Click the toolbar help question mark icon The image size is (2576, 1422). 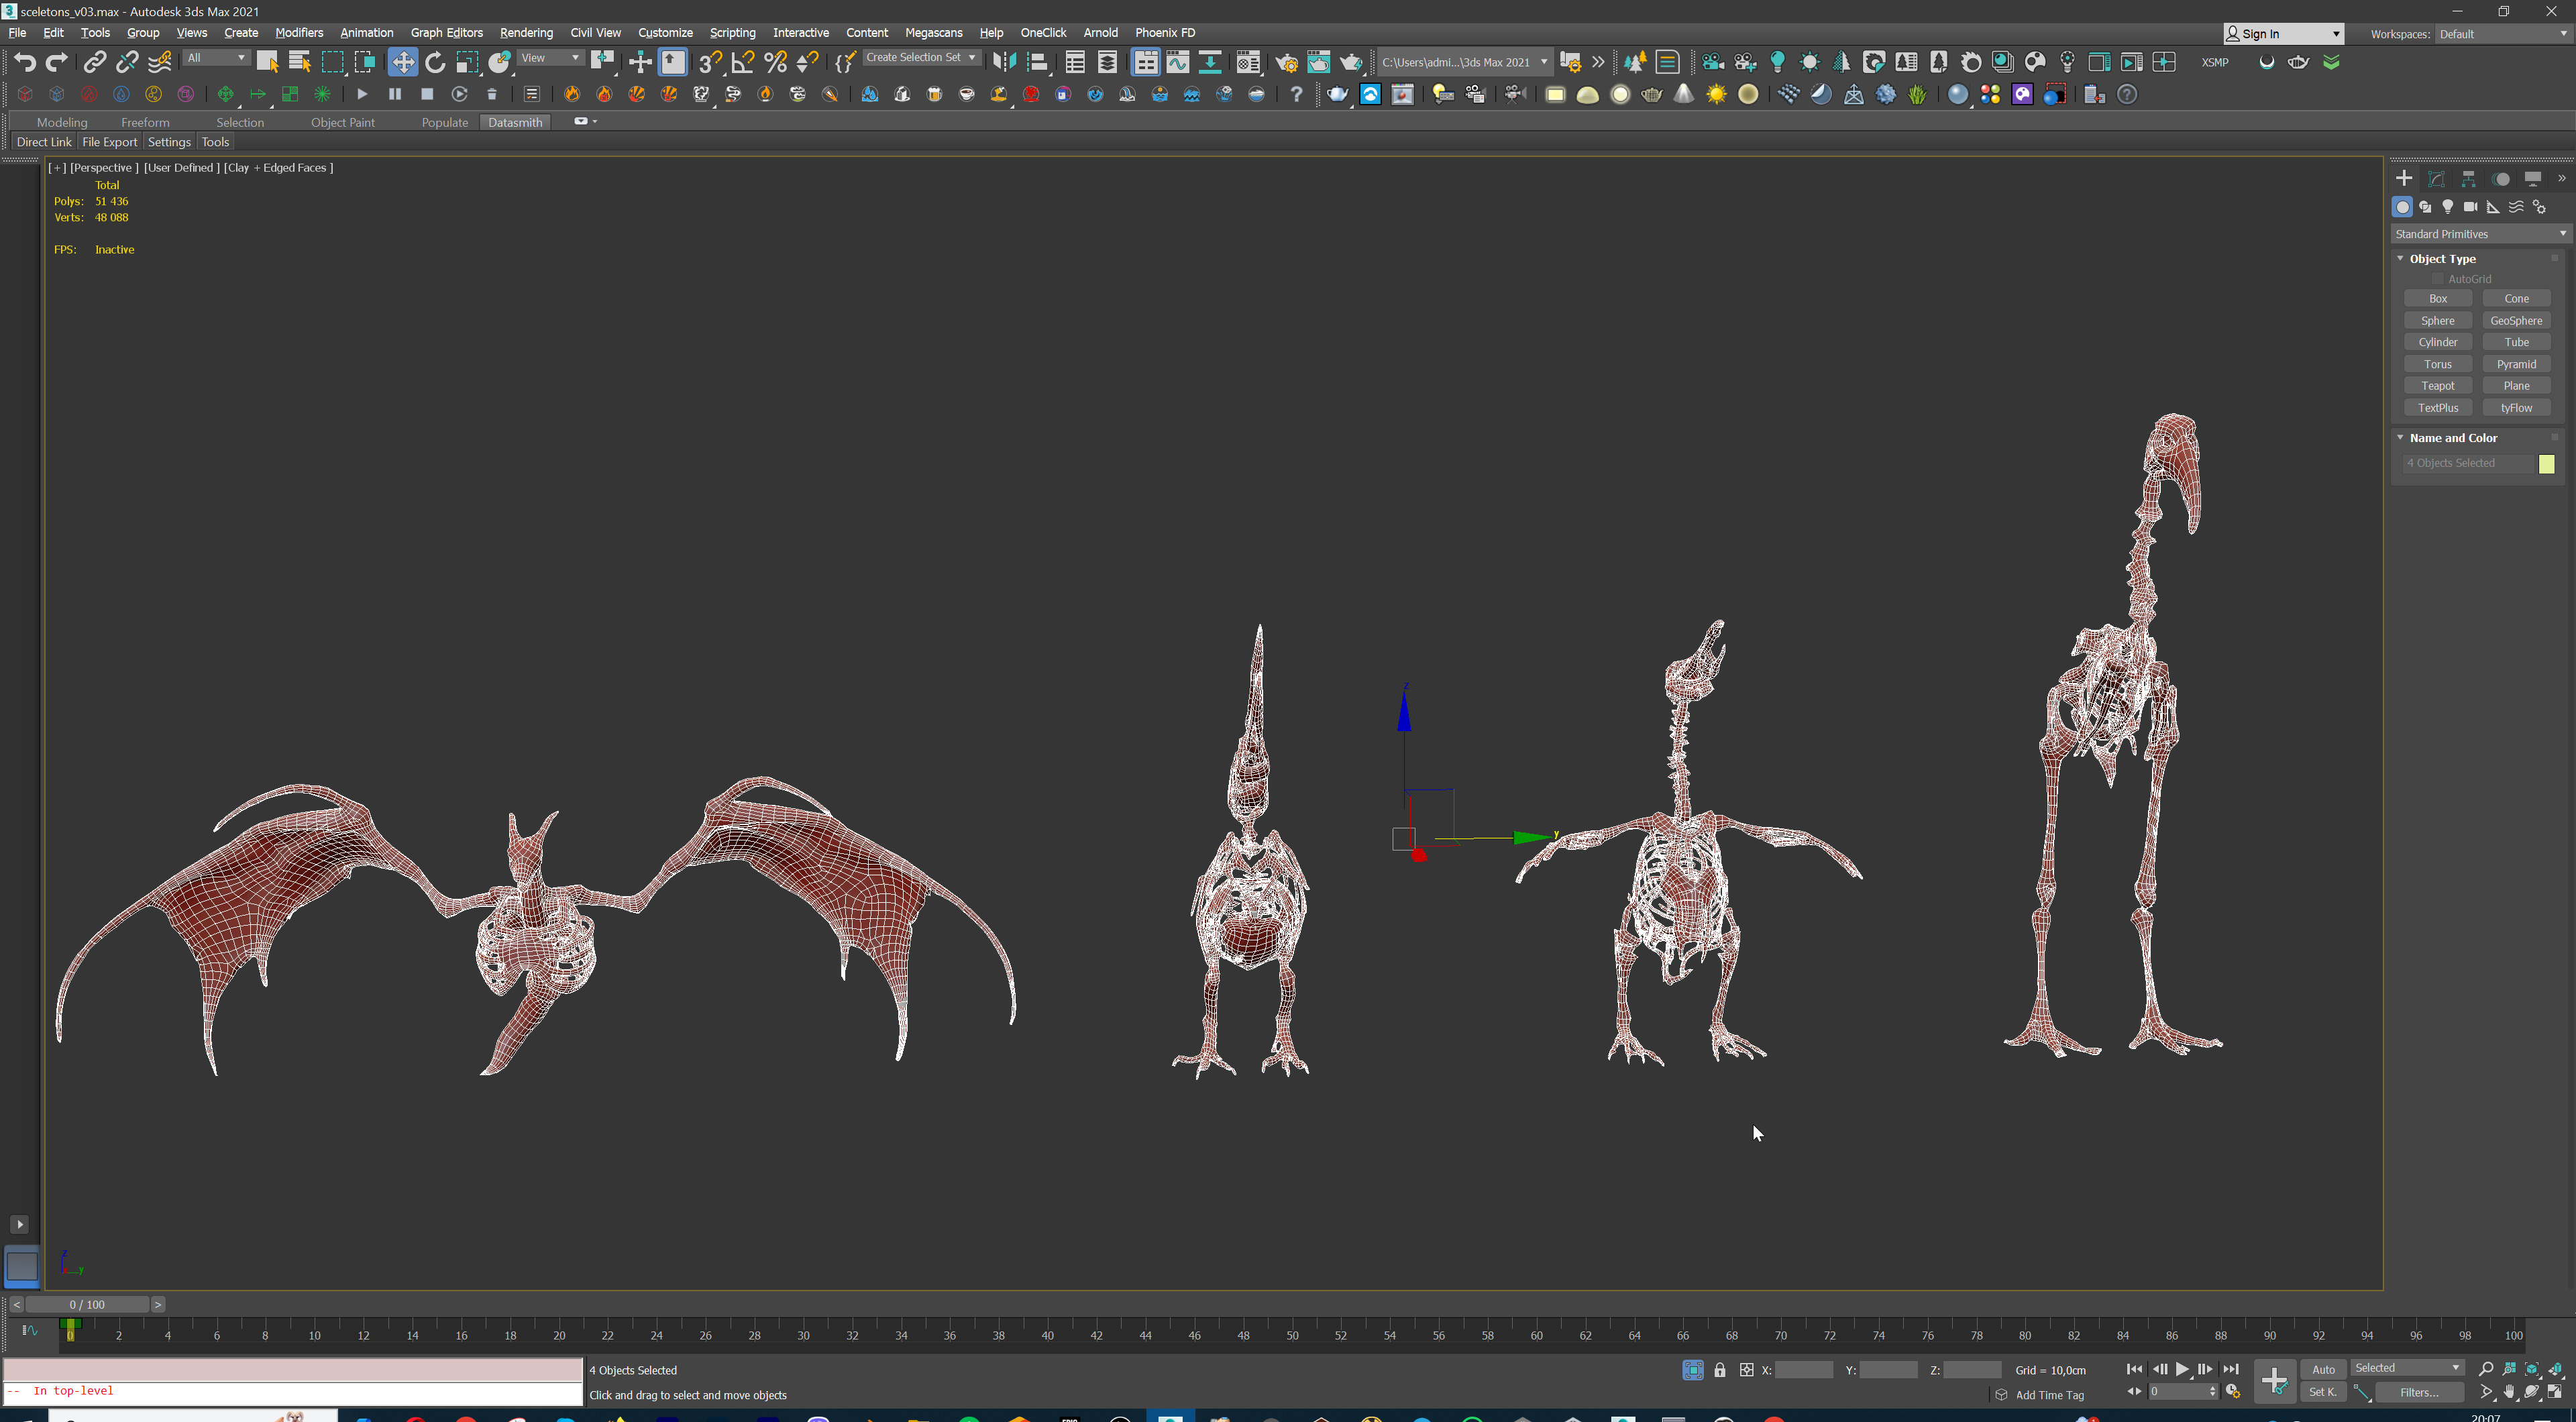(1296, 94)
